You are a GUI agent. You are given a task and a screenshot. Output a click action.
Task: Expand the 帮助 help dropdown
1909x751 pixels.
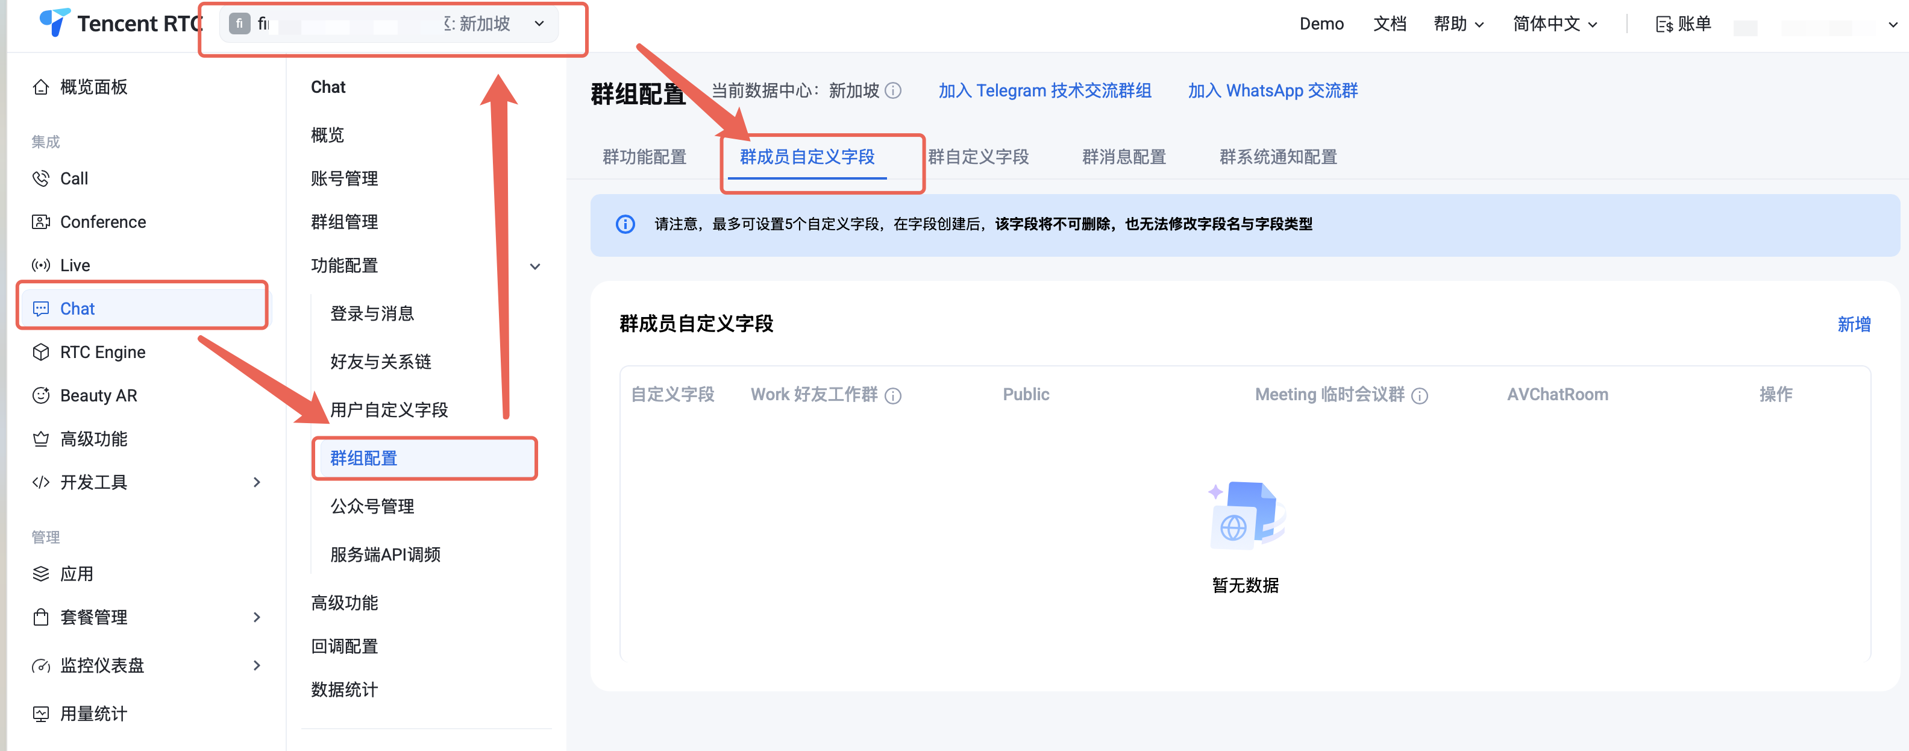[1458, 24]
